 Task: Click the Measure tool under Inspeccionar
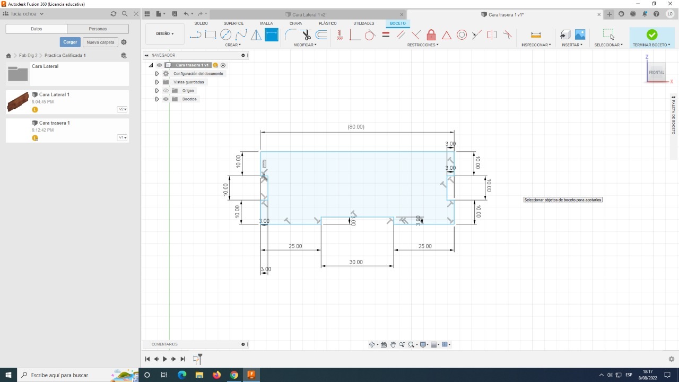click(536, 35)
